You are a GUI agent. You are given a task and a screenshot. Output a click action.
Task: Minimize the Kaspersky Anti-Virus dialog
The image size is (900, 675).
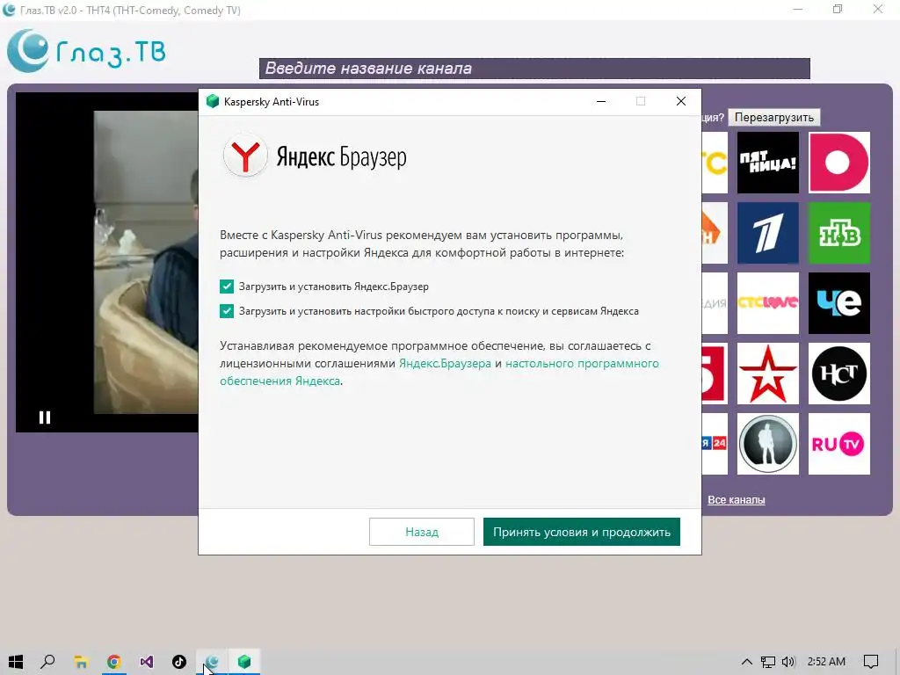[x=601, y=102]
